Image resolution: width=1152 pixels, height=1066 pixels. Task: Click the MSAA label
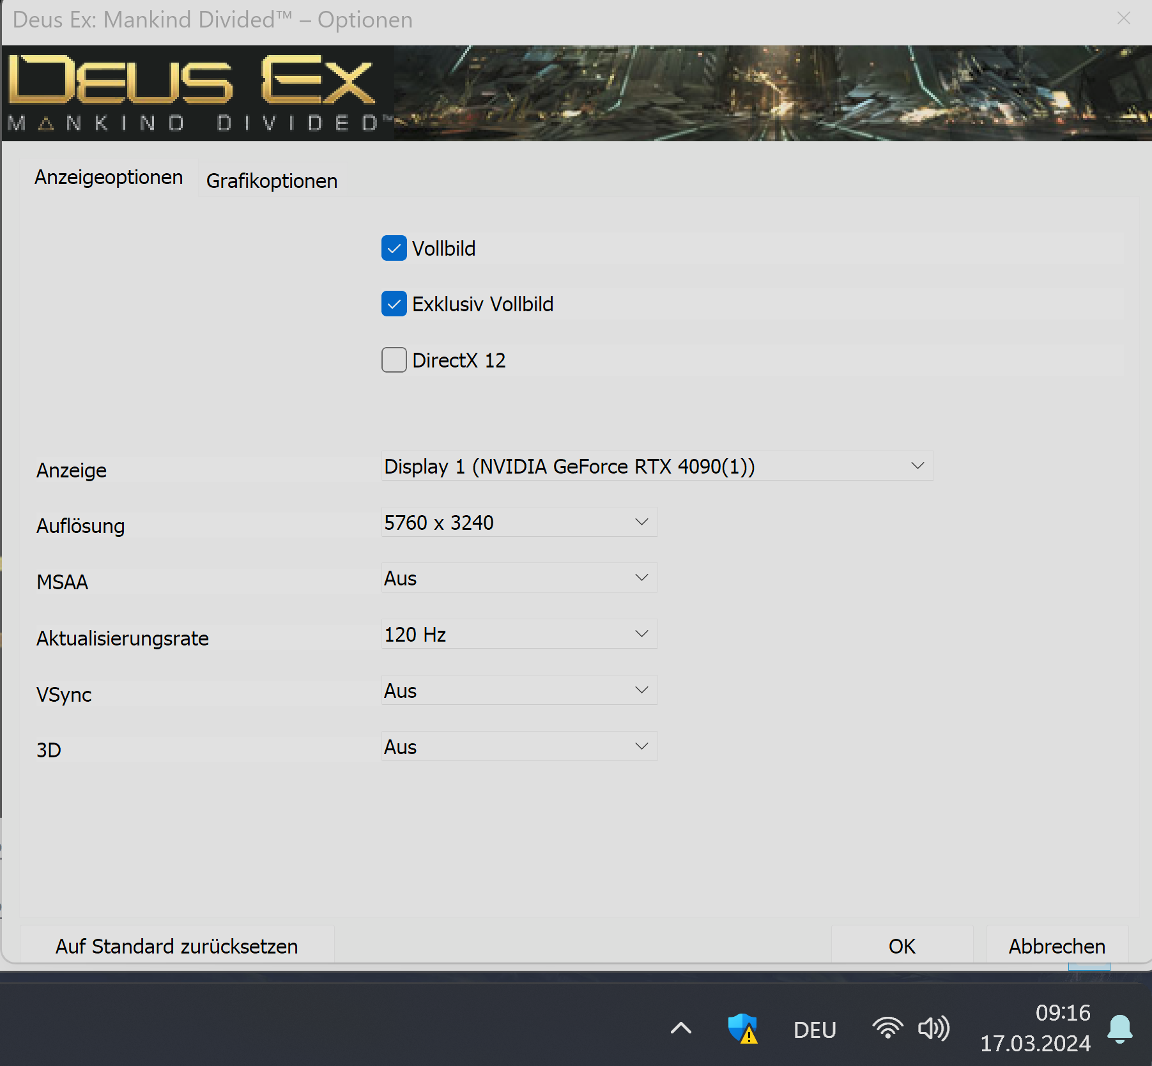(x=63, y=582)
